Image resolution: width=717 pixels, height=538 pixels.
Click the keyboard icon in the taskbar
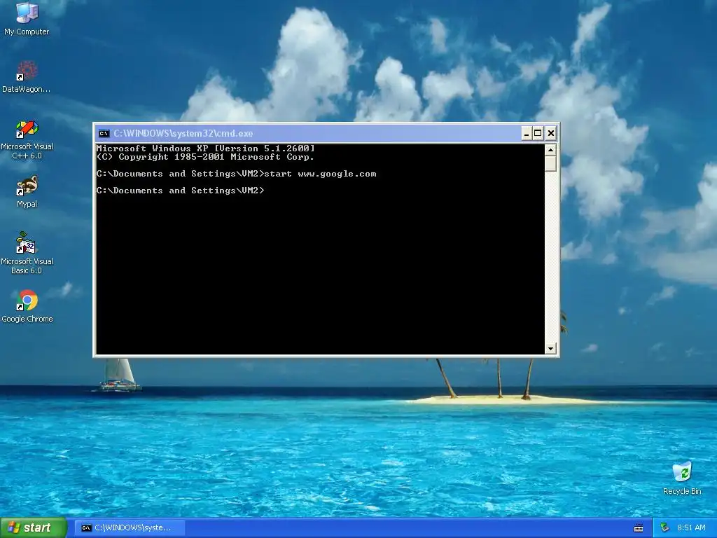pos(639,528)
